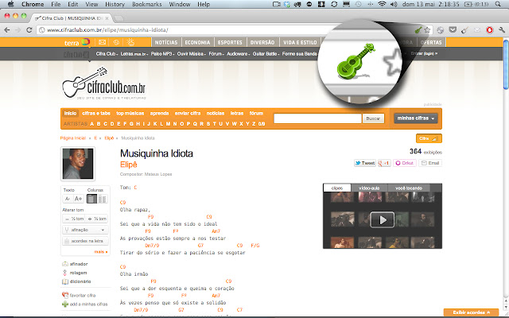Lower tone by half step (− ½ tom)
Viewport: 509px width, 318px height.
coord(74,219)
